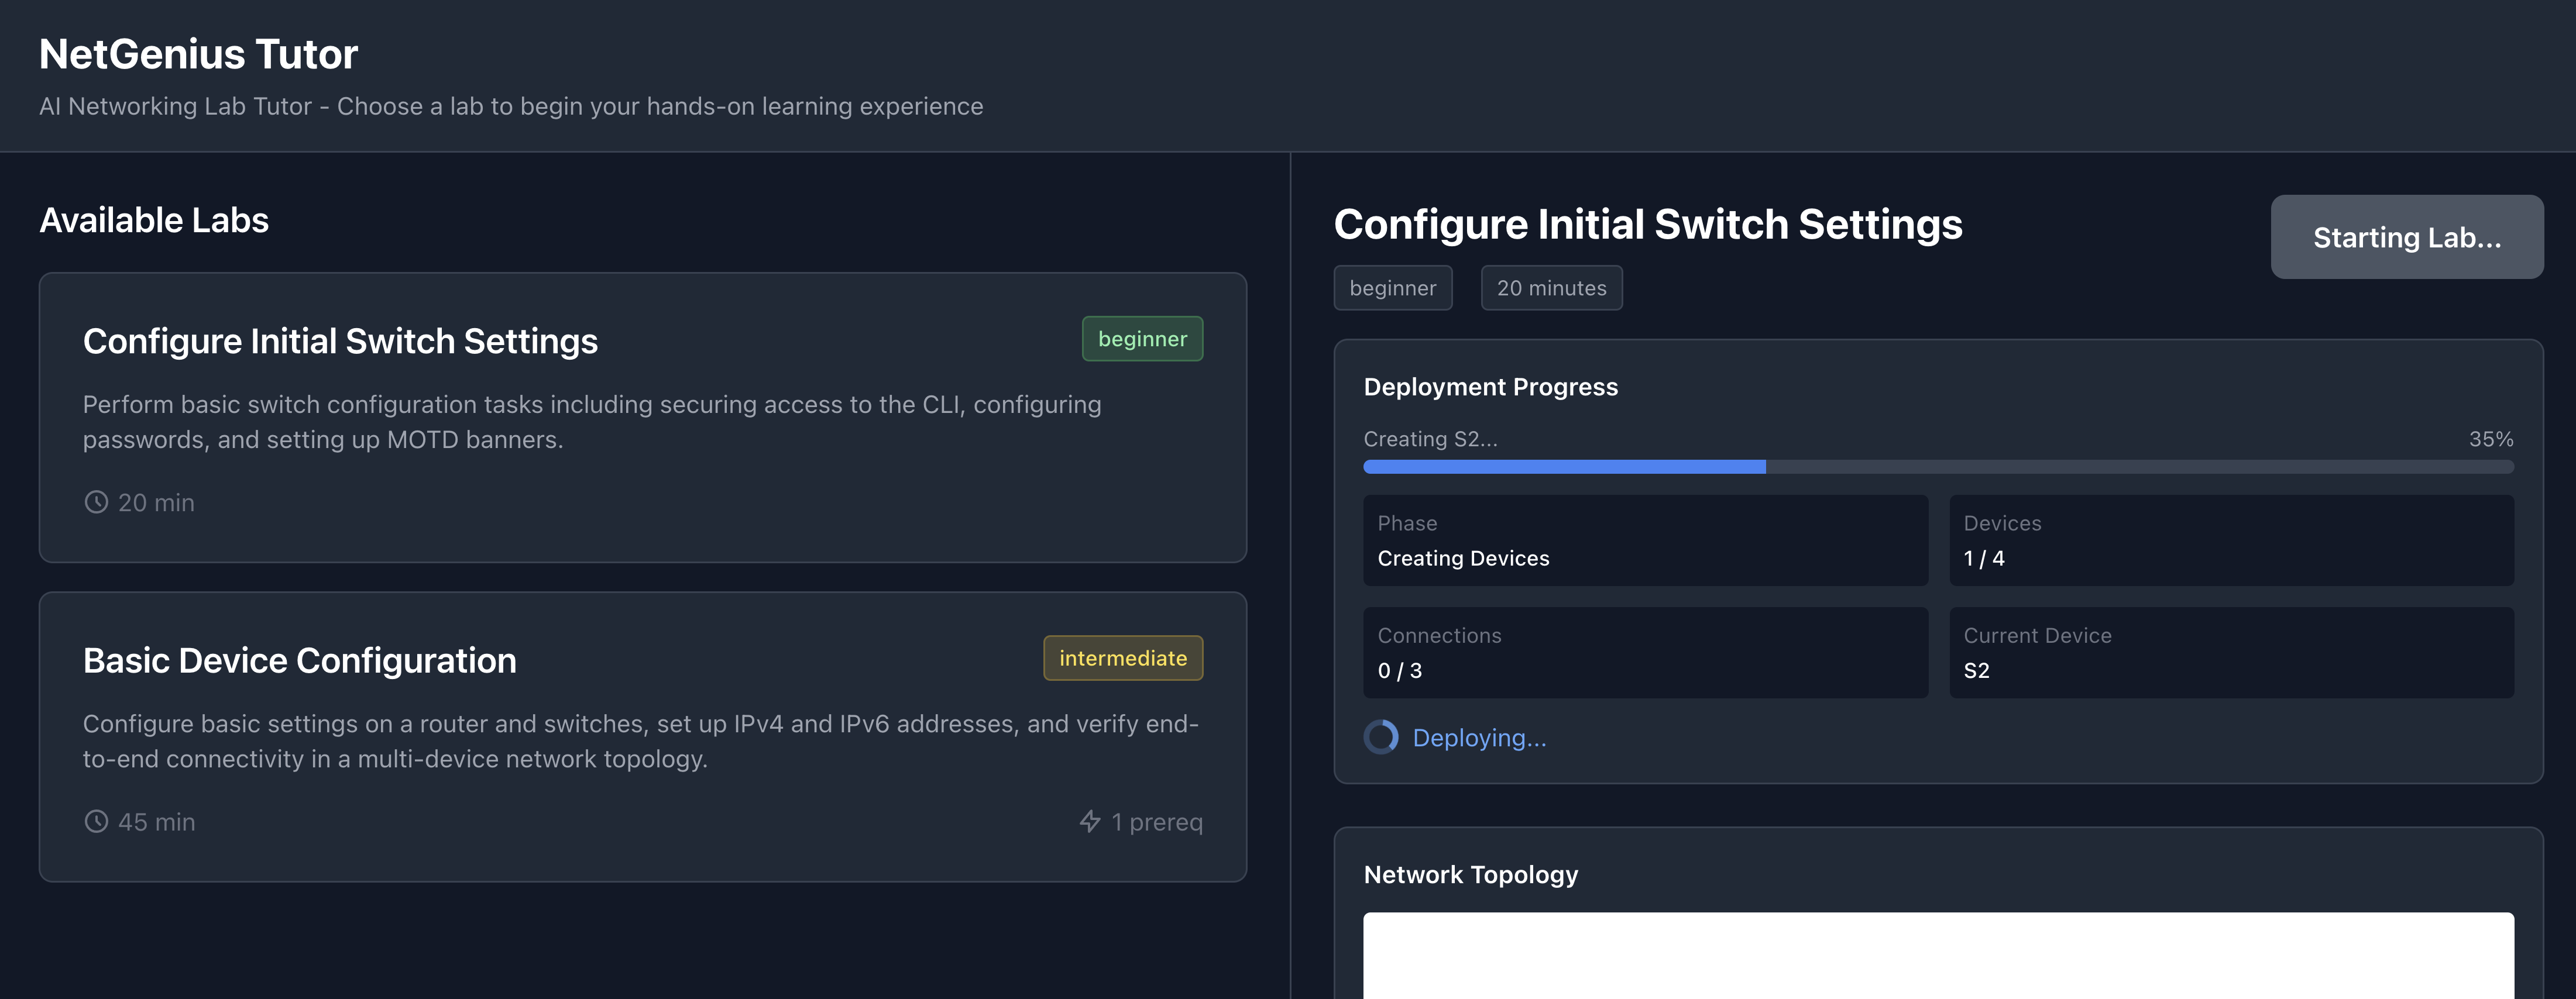The image size is (2576, 999).
Task: Click the Deploying spinner icon
Action: click(x=1381, y=738)
